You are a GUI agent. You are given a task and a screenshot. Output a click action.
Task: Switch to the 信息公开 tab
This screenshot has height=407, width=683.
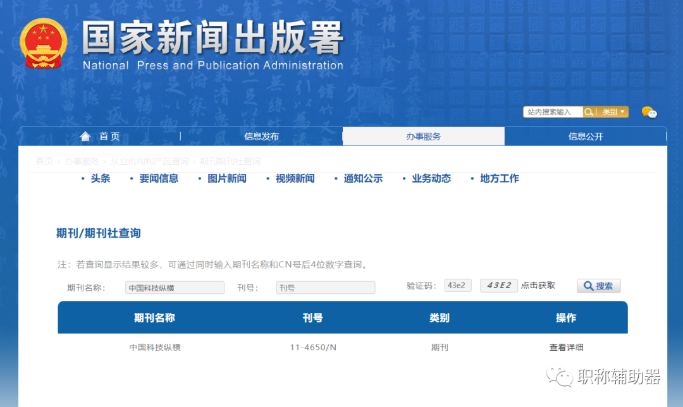[x=585, y=135]
